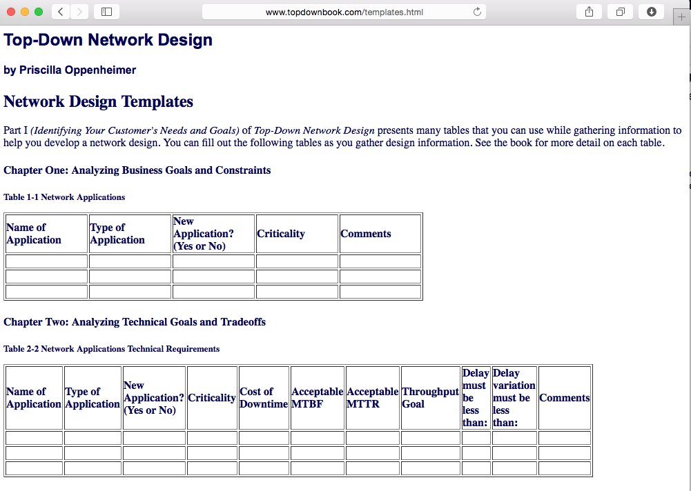Image resolution: width=691 pixels, height=491 pixels.
Task: Navigate back to the previous page
Action: pos(59,11)
